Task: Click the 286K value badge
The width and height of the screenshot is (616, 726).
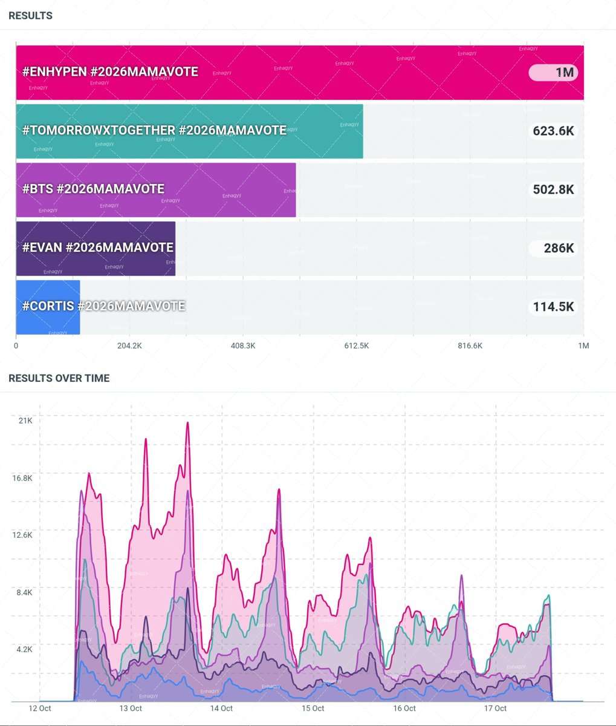Action: [553, 248]
